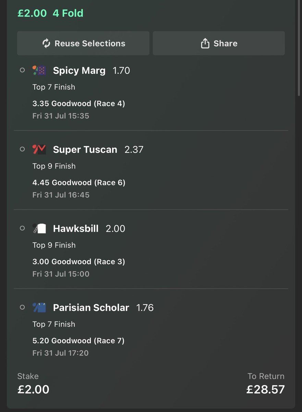
Task: Click Spicy Marg jockey silks icon
Action: tap(39, 71)
